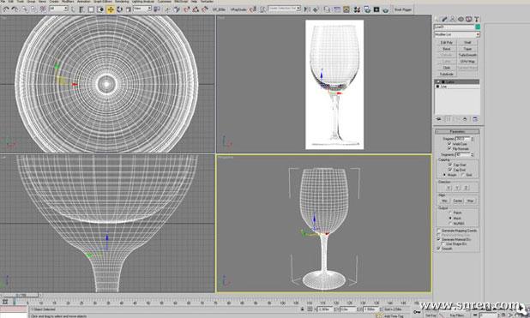The height and width of the screenshot is (318, 530).
Task: Open the Modify panel tab icon
Action: 444,19
